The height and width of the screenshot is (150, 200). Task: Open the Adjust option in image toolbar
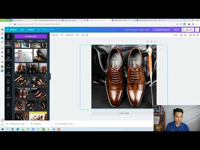point(70,35)
